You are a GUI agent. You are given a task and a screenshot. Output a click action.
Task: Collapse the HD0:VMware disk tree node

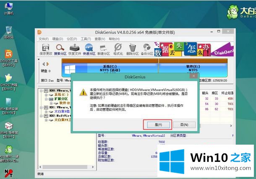41,91
